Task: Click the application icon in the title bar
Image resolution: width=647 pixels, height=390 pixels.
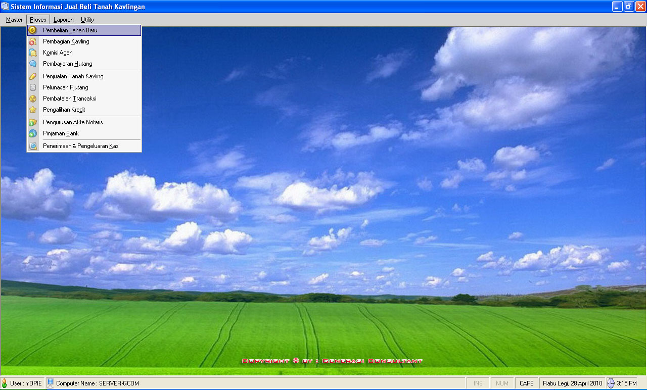Action: [x=6, y=7]
